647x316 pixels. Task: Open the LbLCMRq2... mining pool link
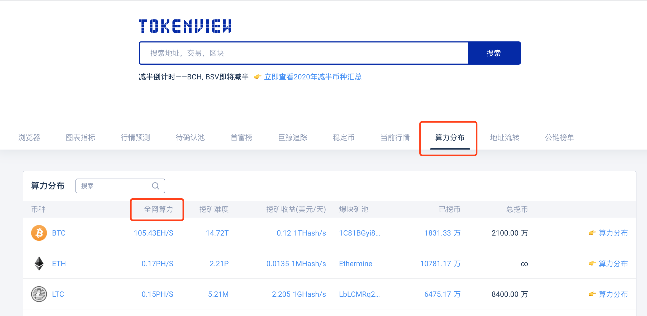pos(359,294)
